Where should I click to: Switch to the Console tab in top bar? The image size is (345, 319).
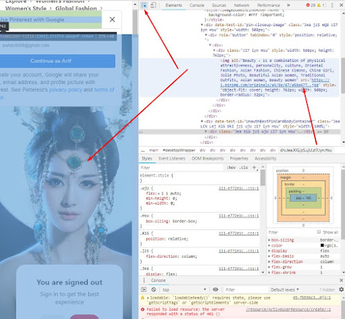click(x=197, y=5)
